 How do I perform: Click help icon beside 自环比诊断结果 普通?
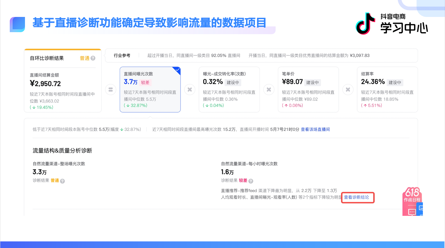93,58
